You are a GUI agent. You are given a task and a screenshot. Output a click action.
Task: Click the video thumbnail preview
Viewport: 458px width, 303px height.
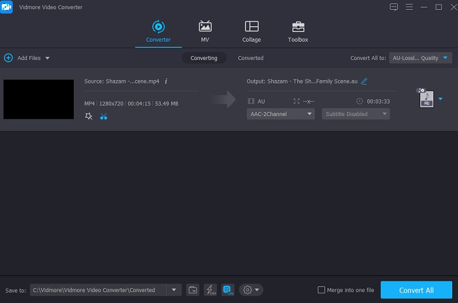(x=38, y=99)
